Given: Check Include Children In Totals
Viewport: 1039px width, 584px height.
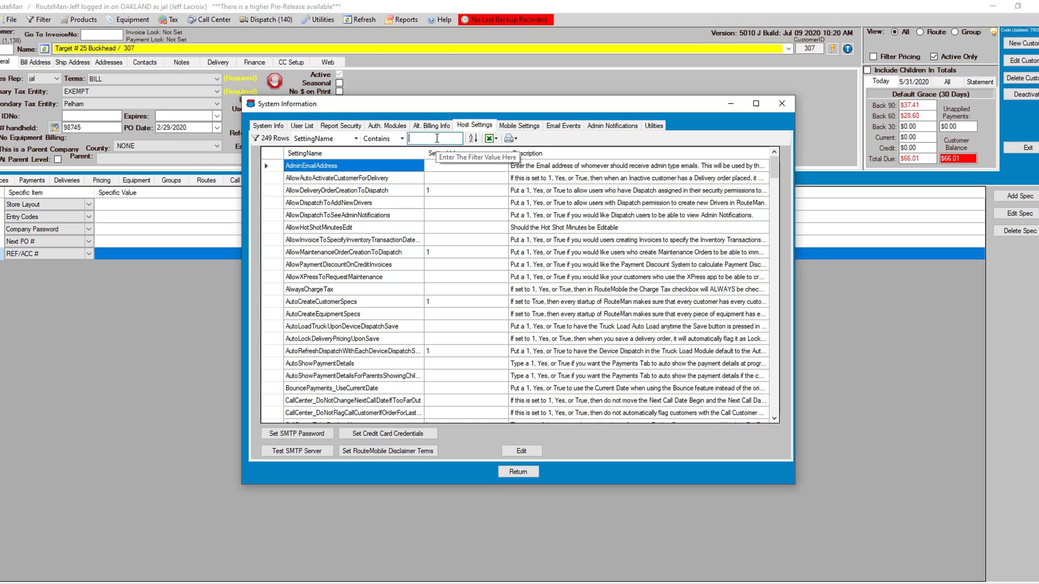Looking at the screenshot, I should pos(867,70).
